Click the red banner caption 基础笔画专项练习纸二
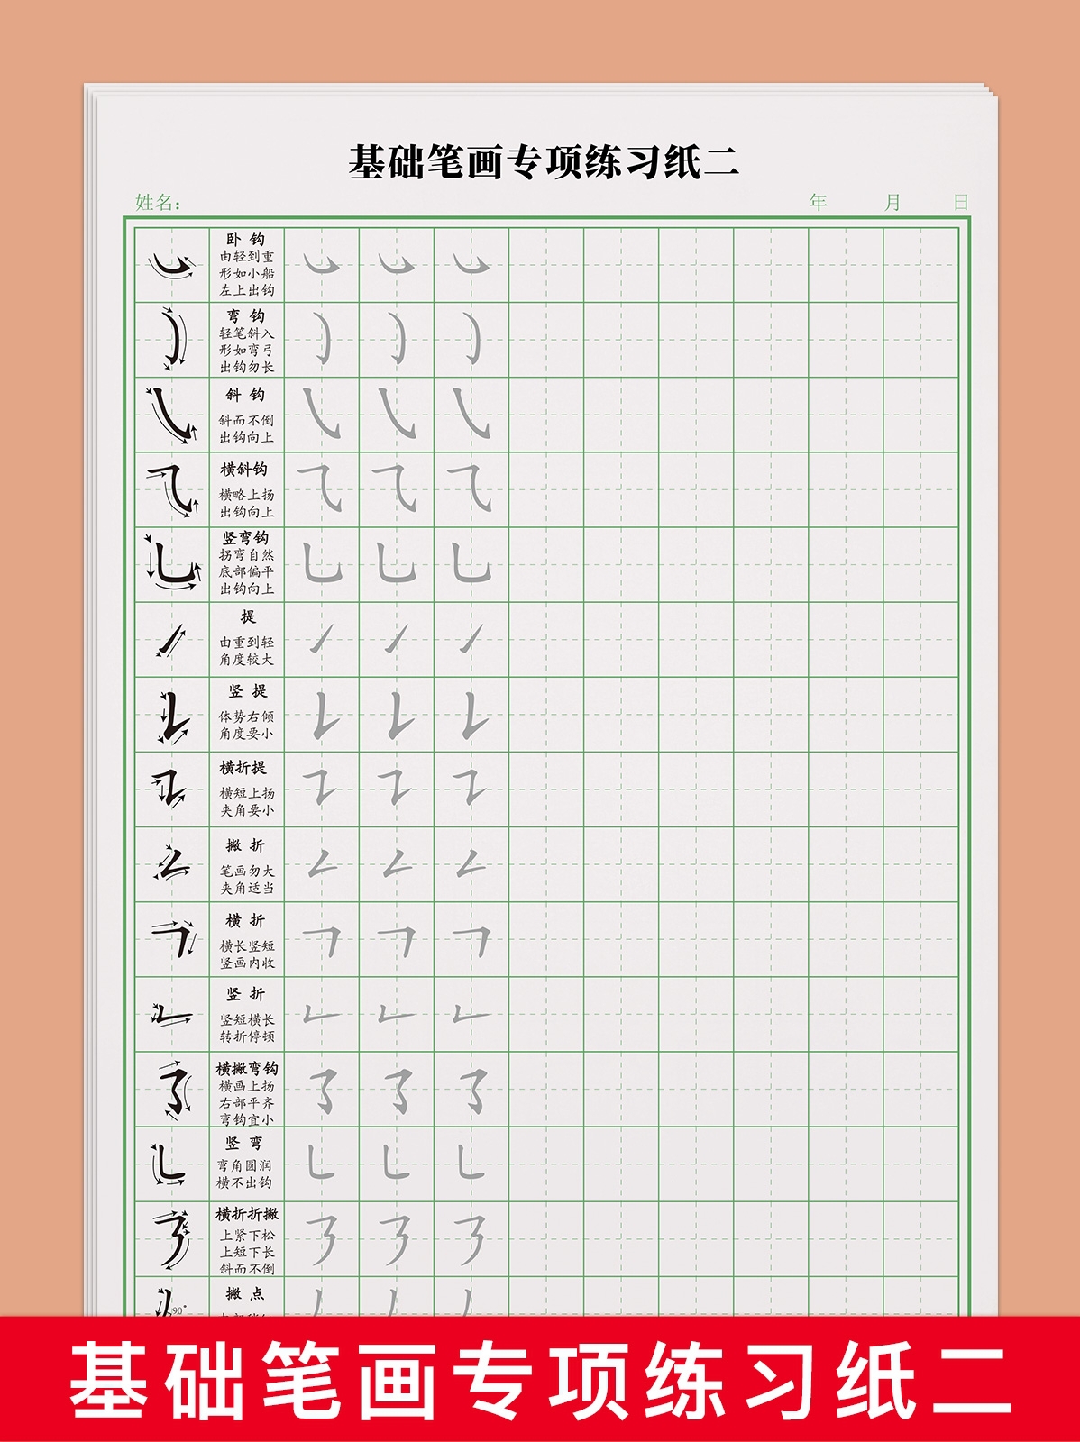 point(541,1381)
